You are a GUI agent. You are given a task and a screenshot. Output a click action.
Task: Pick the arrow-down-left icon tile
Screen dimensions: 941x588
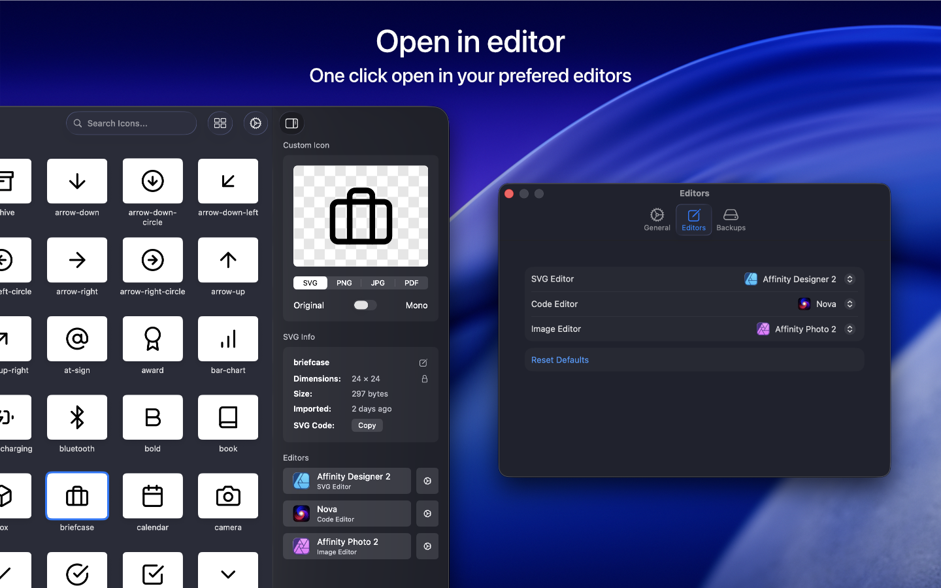pos(228,181)
